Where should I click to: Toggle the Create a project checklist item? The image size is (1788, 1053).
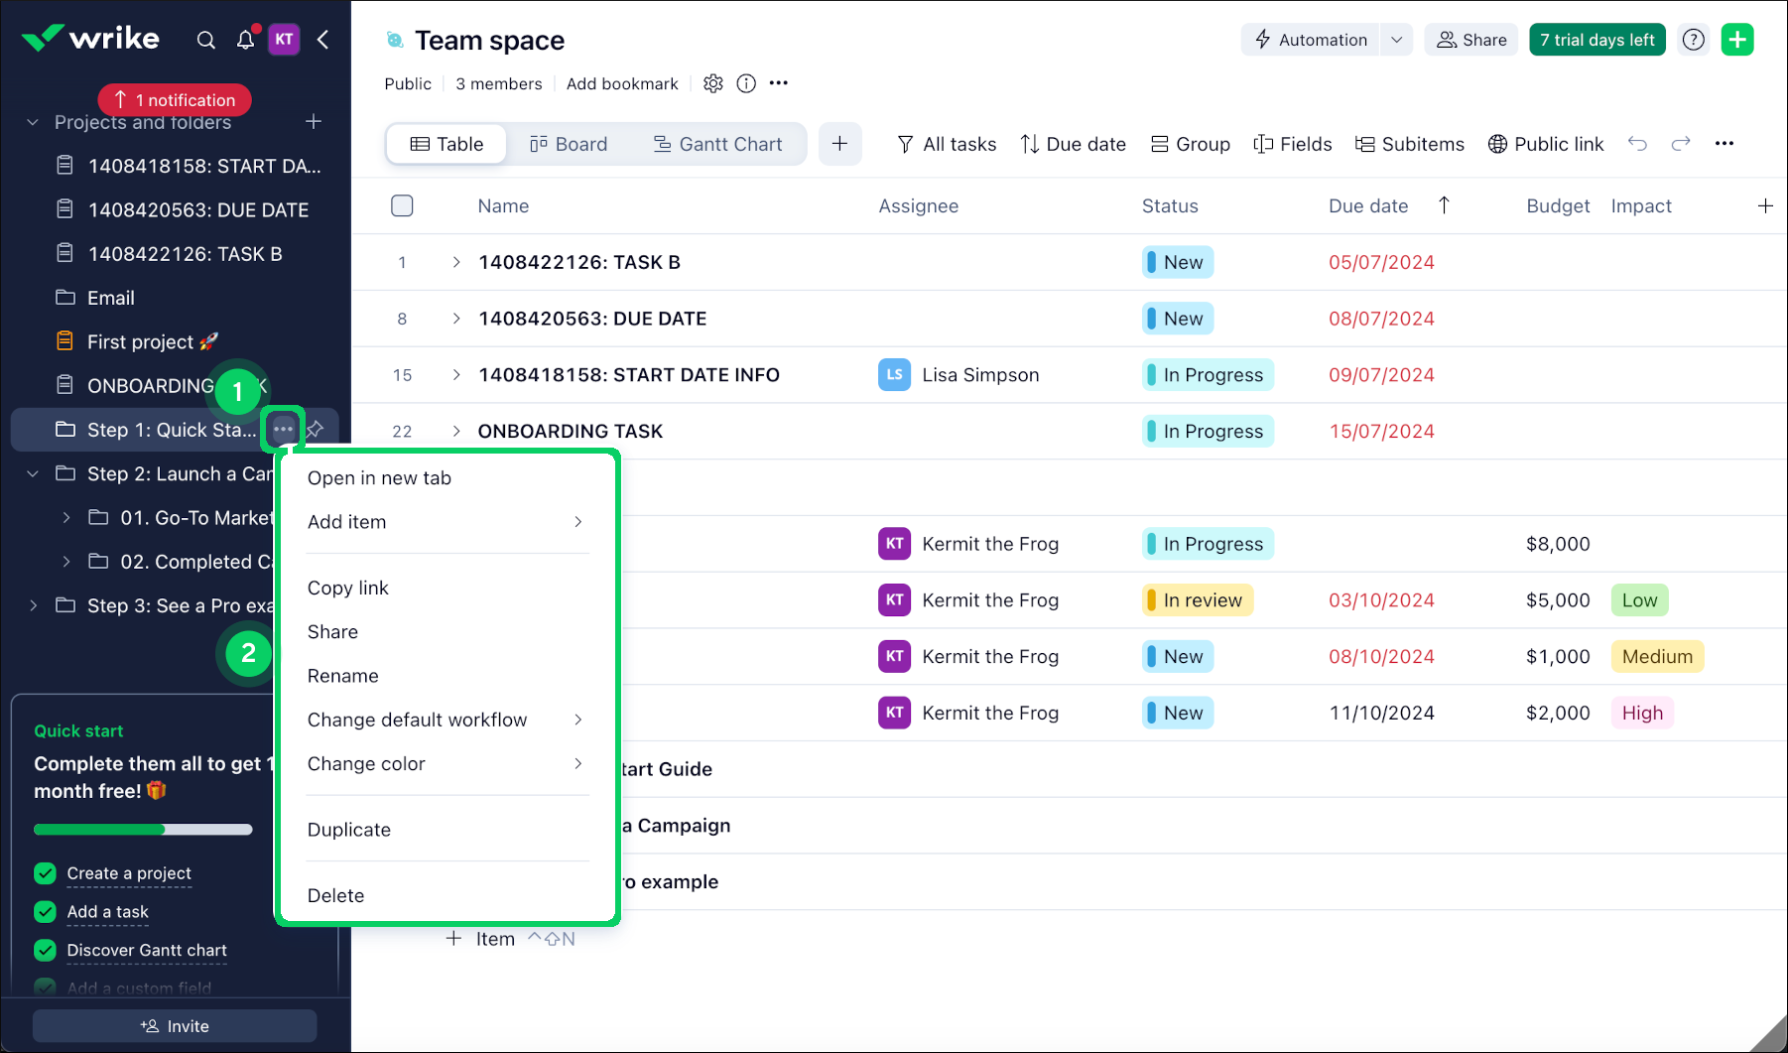[45, 873]
